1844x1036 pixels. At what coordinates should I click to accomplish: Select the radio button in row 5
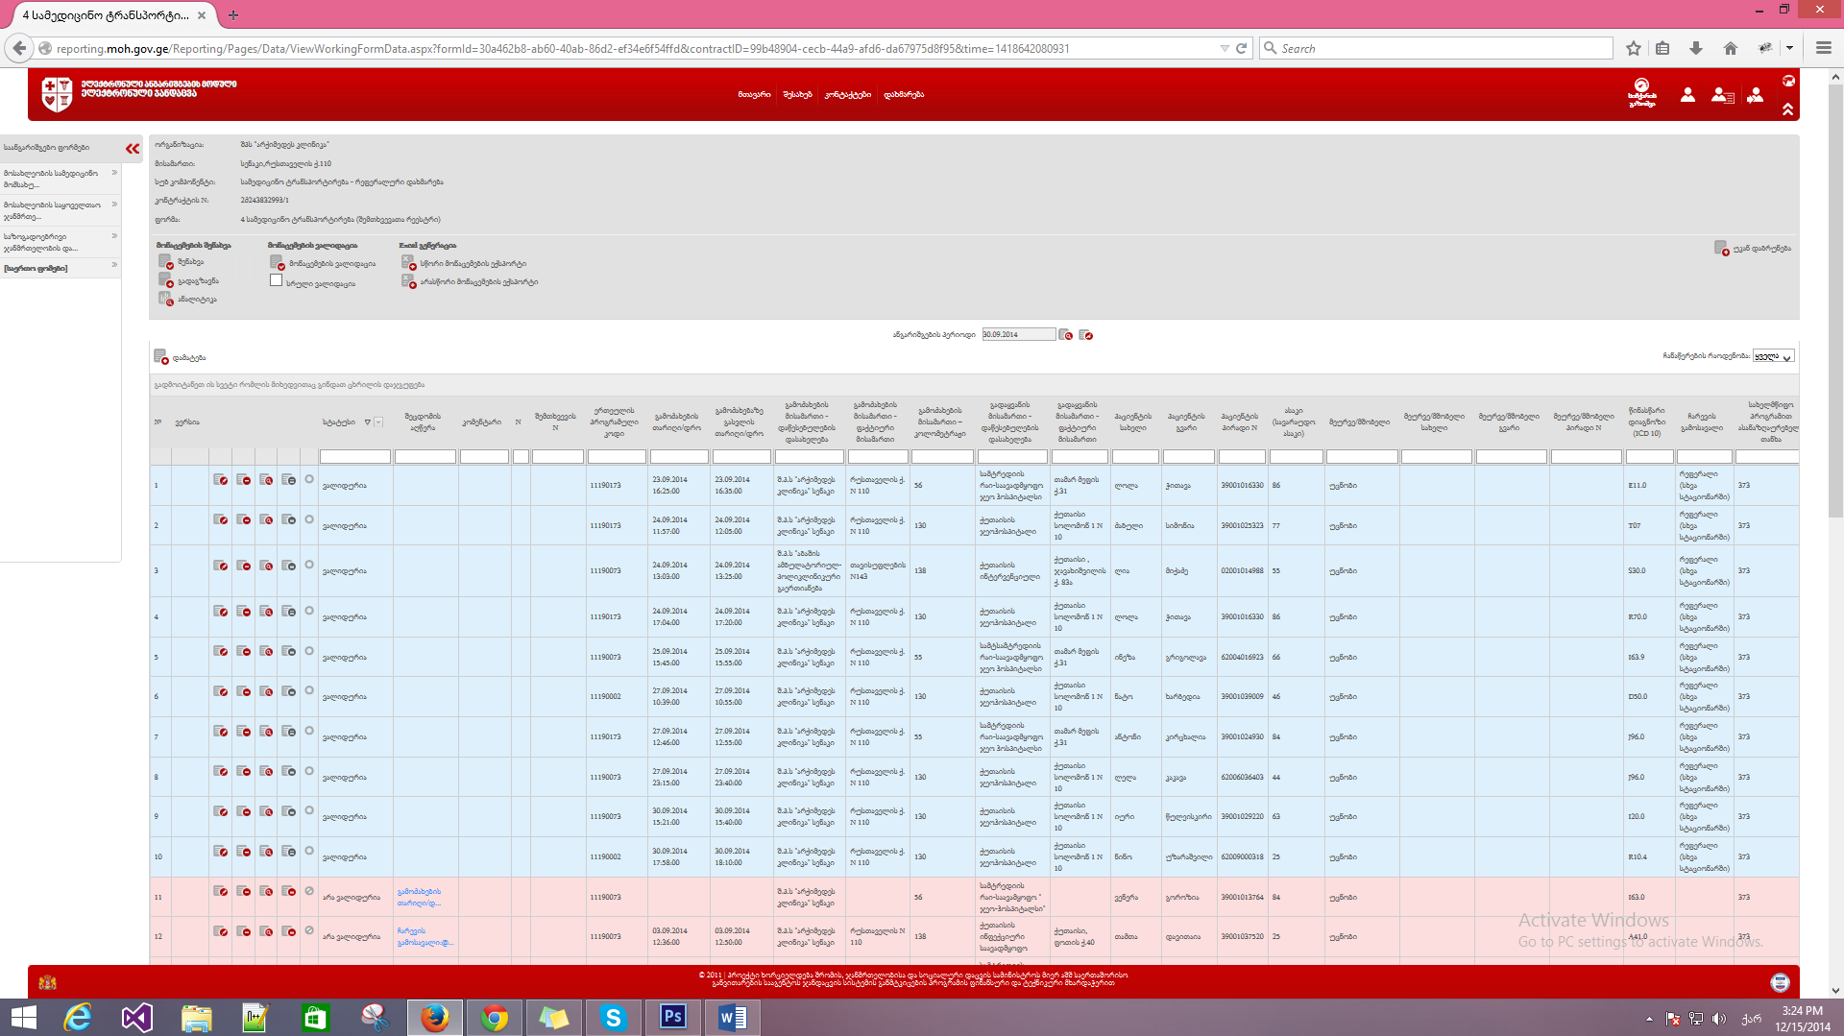(x=309, y=651)
